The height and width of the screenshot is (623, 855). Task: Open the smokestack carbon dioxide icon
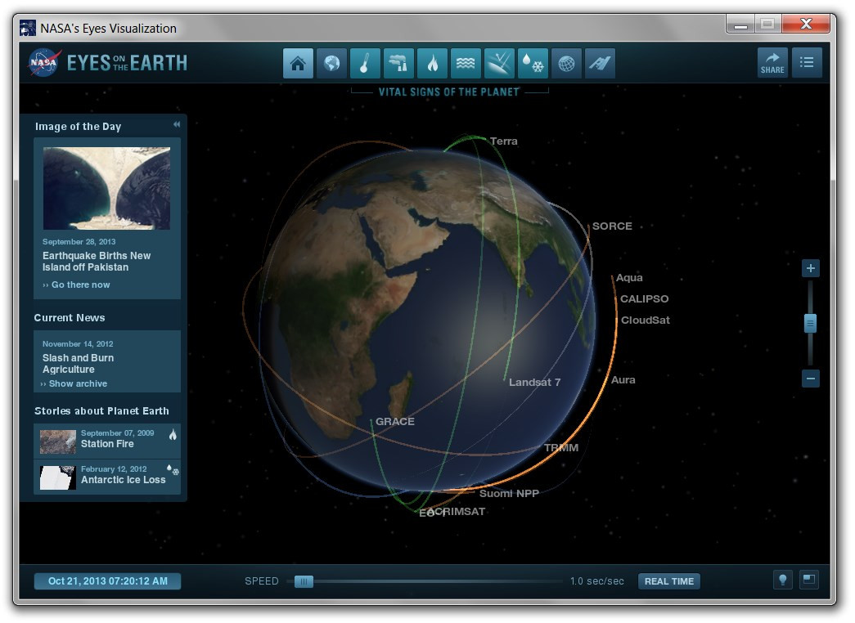398,63
